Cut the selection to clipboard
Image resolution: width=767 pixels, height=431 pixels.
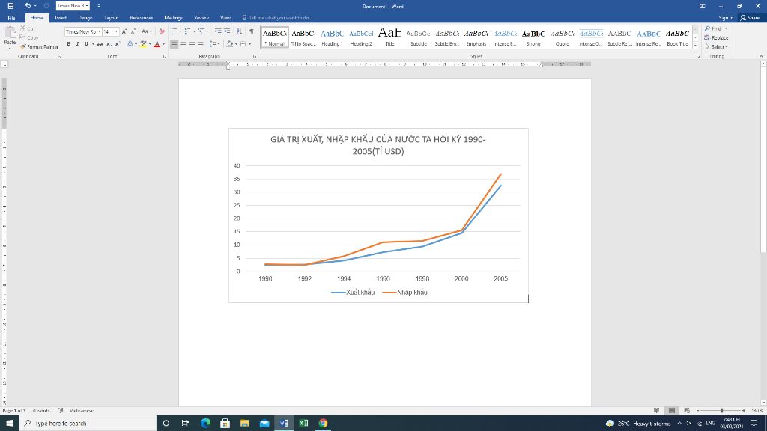click(28, 29)
